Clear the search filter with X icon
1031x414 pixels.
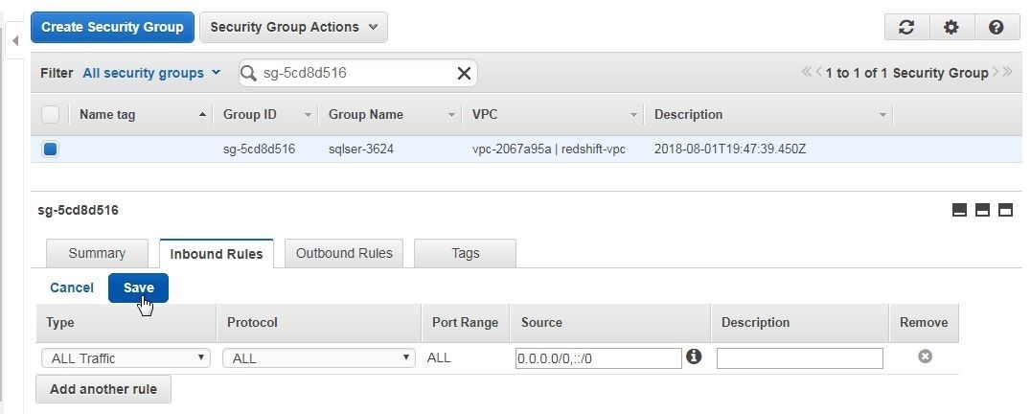pyautogui.click(x=464, y=73)
